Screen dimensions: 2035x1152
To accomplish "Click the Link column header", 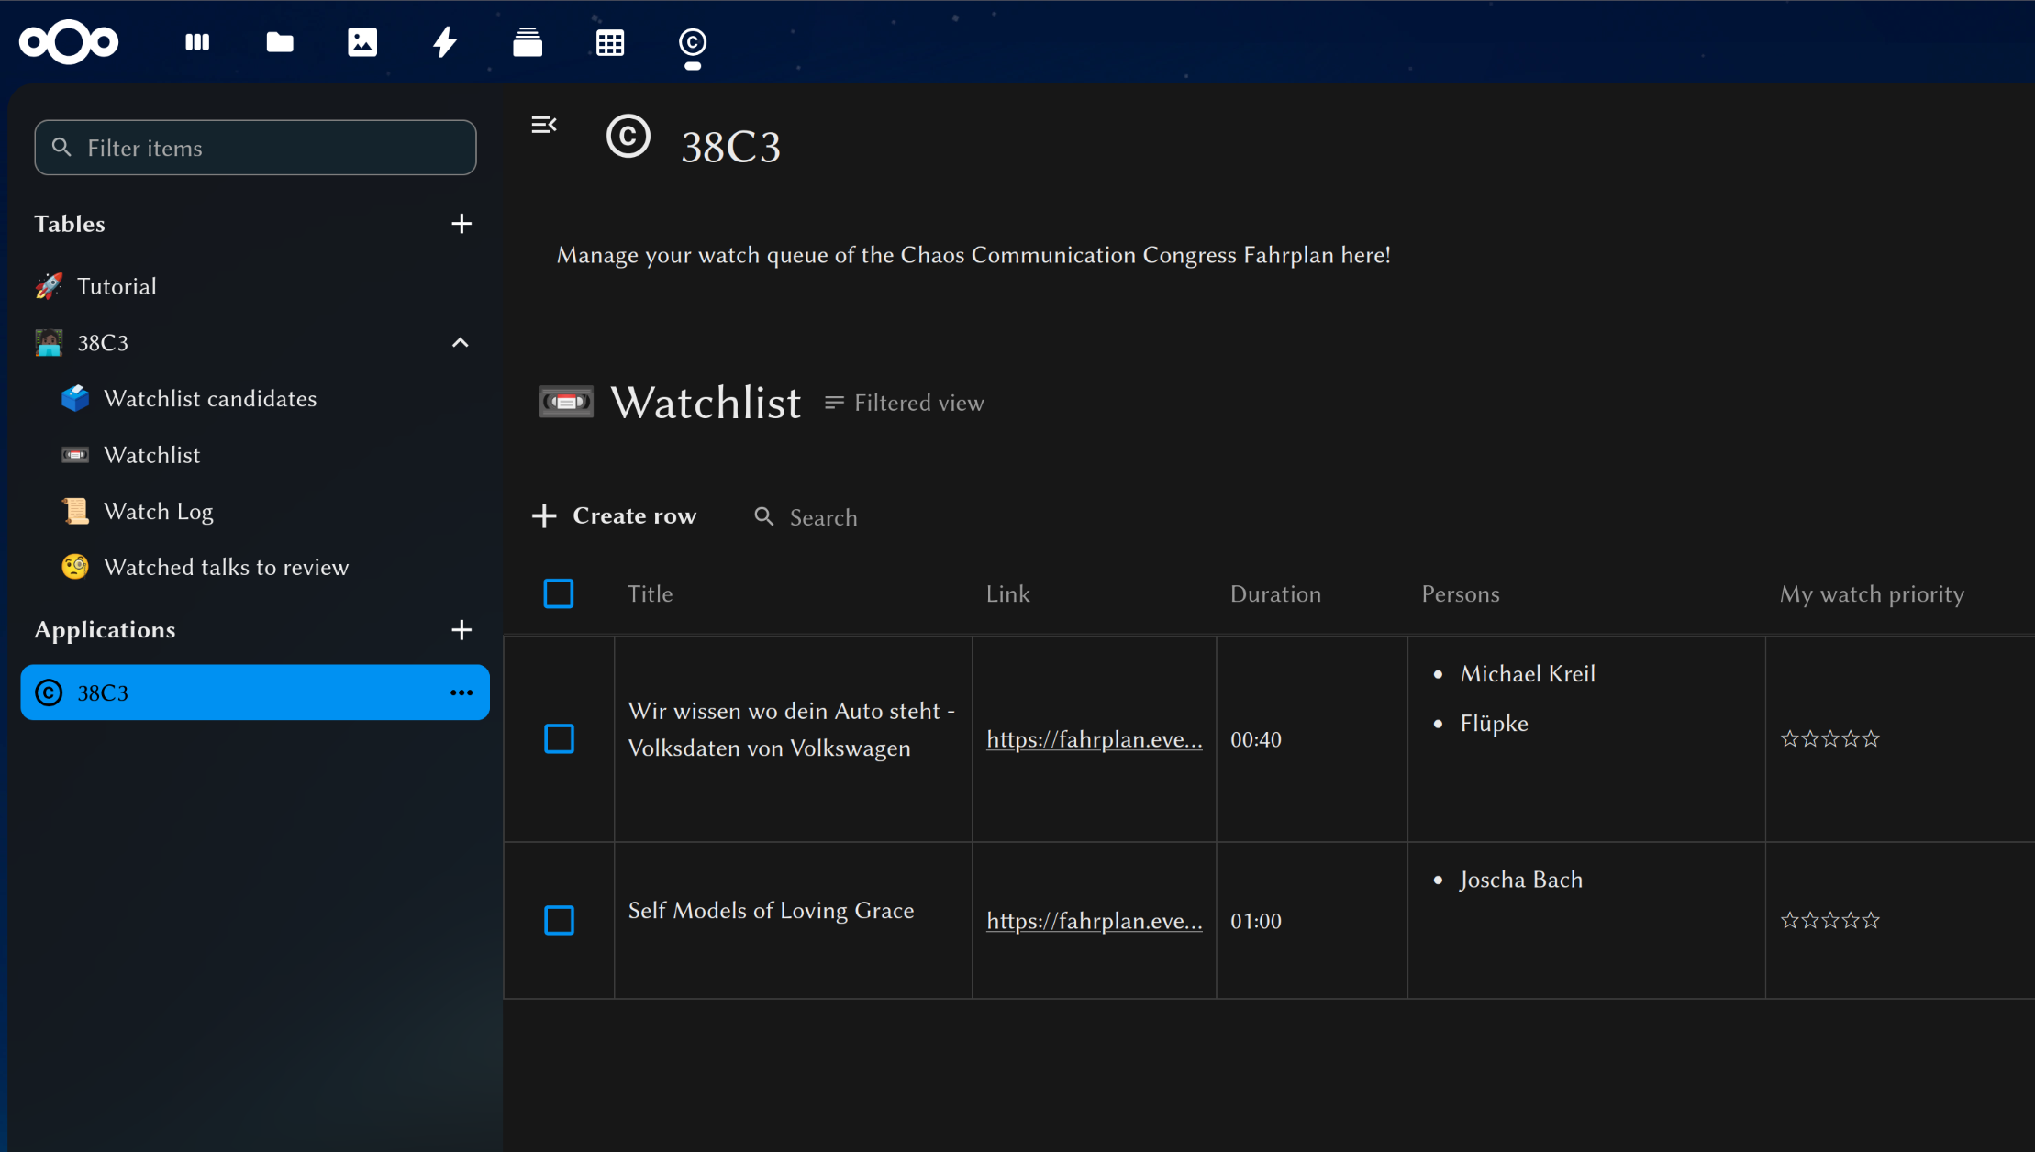I will tap(1007, 594).
